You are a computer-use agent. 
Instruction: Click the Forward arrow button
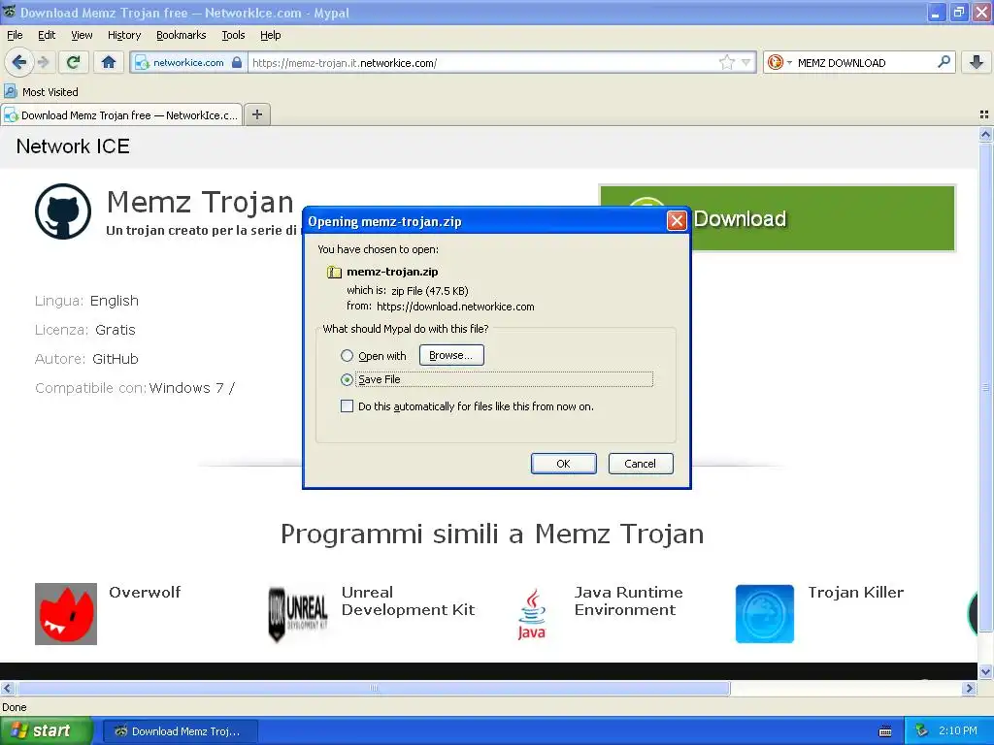[x=43, y=62]
